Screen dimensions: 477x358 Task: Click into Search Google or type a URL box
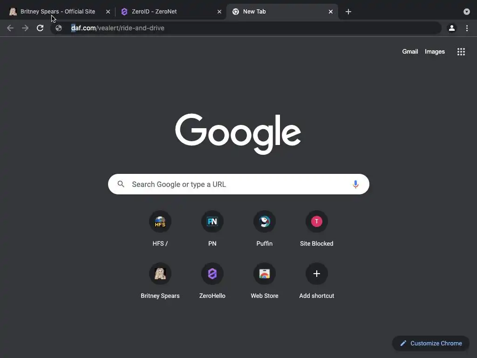[x=238, y=184]
